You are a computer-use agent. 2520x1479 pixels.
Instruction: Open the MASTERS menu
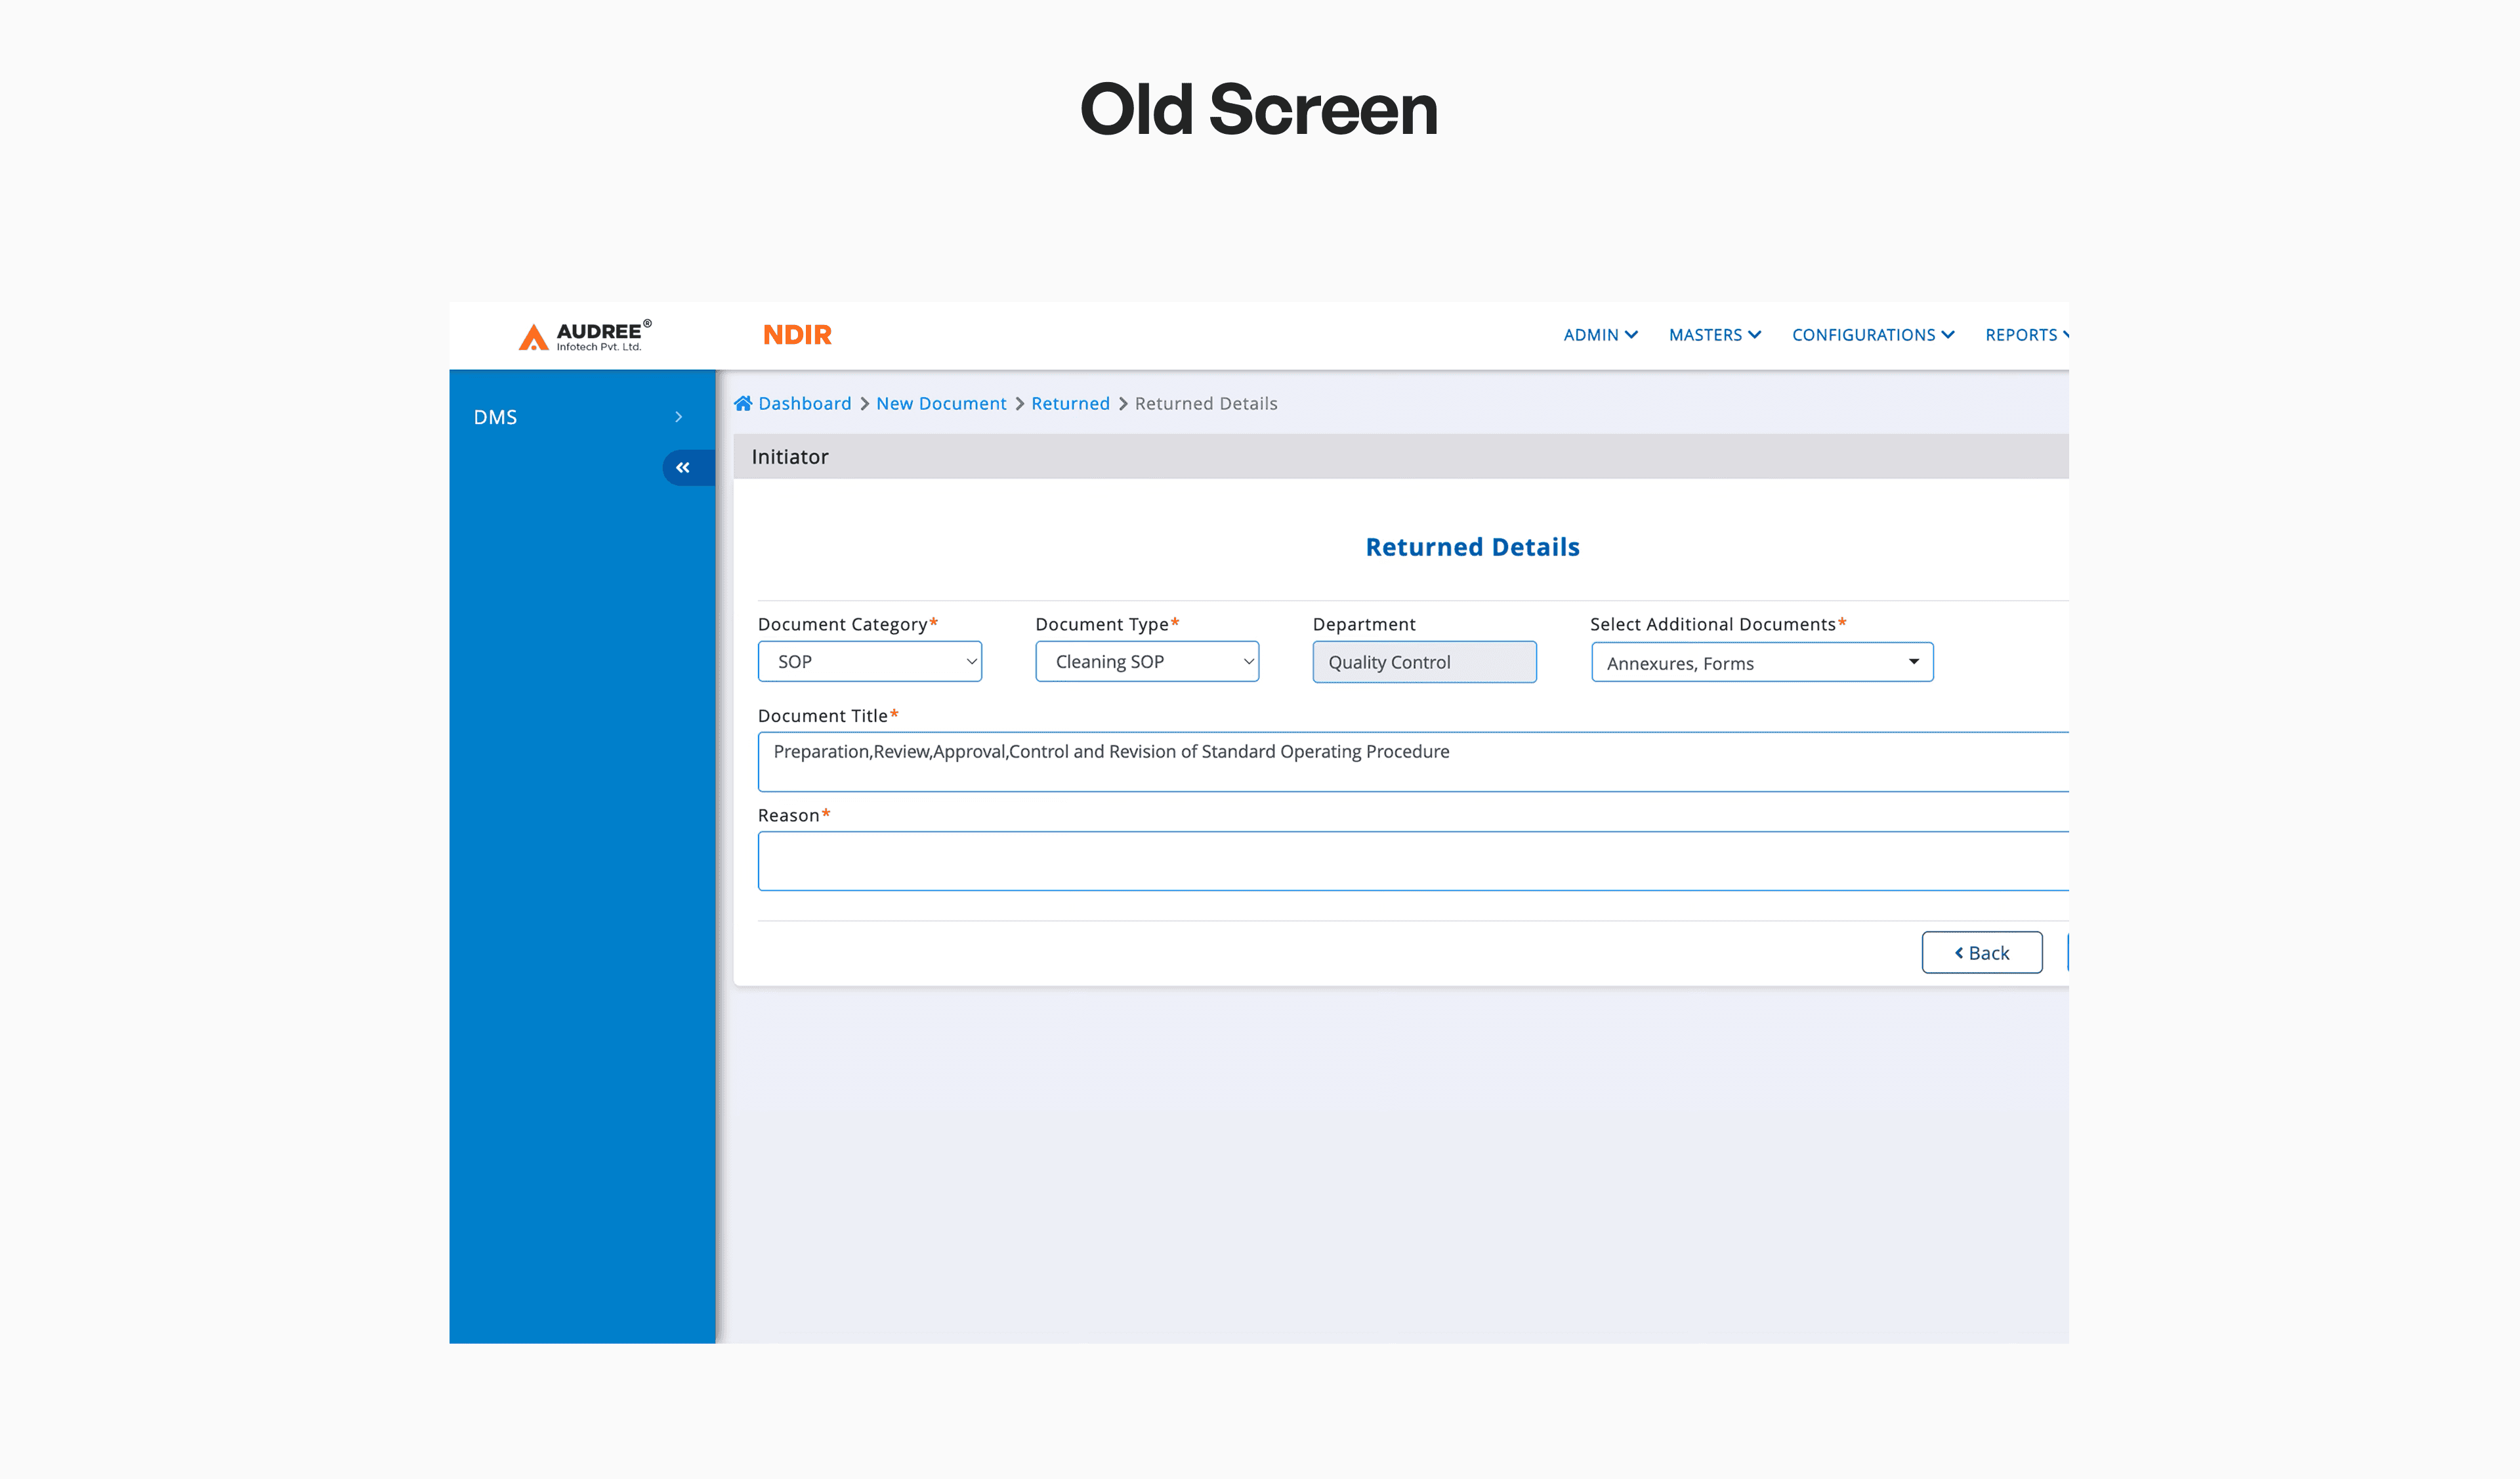[1714, 335]
